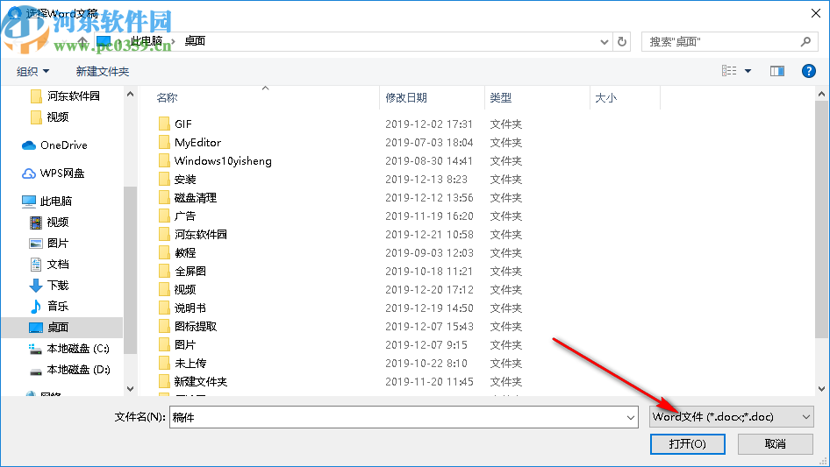830x467 pixels.
Task: Click the 广告 folder icon
Action: (x=164, y=216)
